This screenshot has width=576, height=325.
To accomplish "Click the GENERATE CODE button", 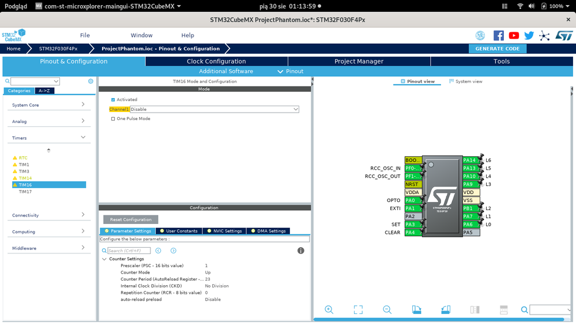I will point(498,48).
